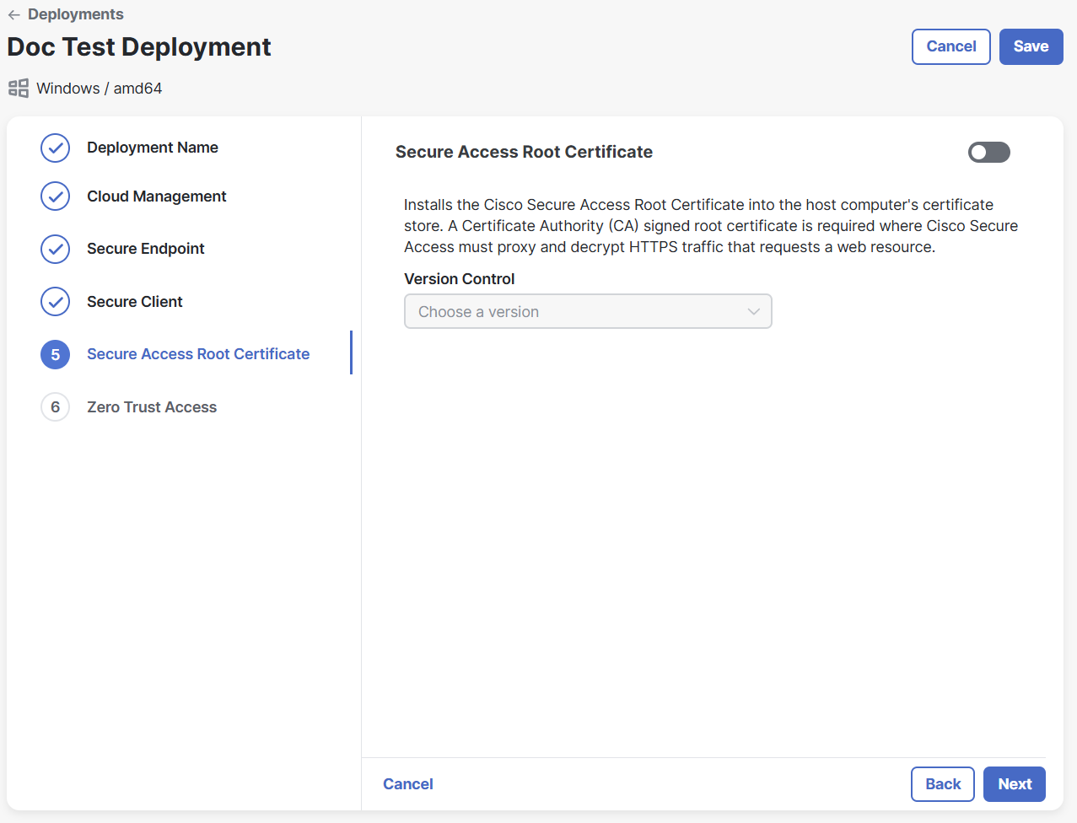Go to the Zero Trust Access step
The width and height of the screenshot is (1077, 823).
(152, 407)
